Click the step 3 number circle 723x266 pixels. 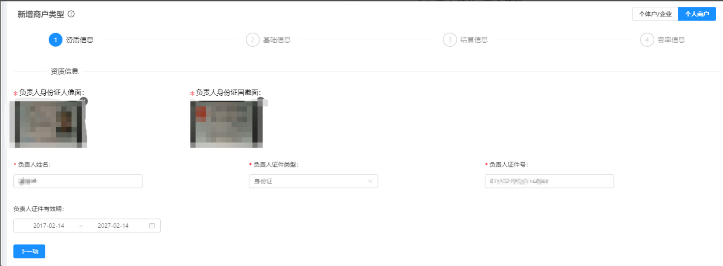click(x=450, y=40)
